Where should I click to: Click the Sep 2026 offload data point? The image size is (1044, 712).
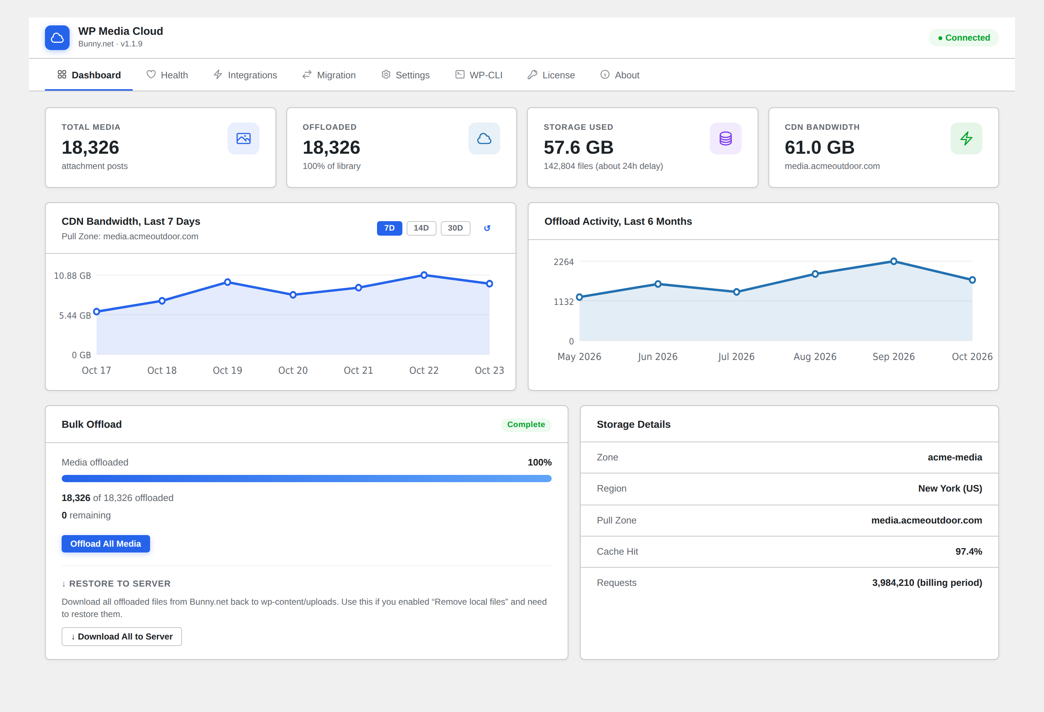click(894, 261)
